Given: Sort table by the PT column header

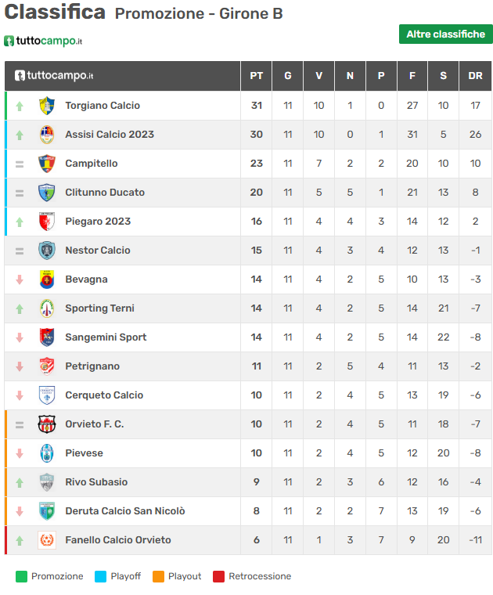Looking at the screenshot, I should tap(256, 76).
